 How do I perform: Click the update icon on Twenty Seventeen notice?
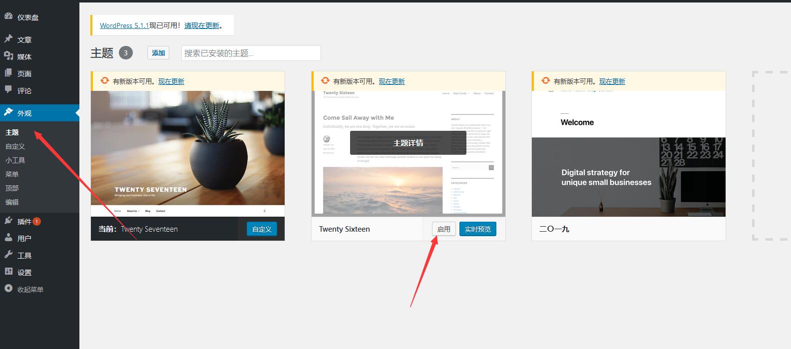click(104, 80)
